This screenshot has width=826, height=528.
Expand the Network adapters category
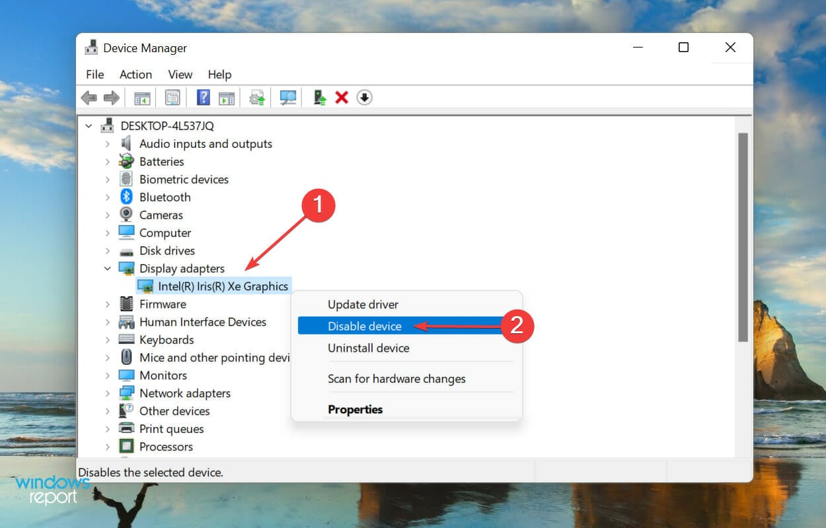pos(108,393)
